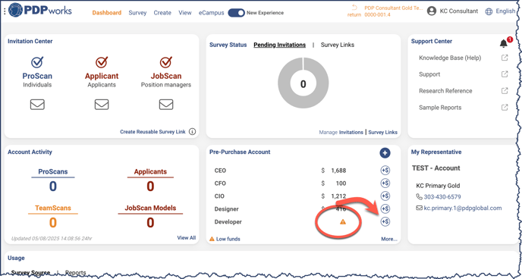The width and height of the screenshot is (522, 279).
Task: Open the Support link
Action: pos(429,74)
